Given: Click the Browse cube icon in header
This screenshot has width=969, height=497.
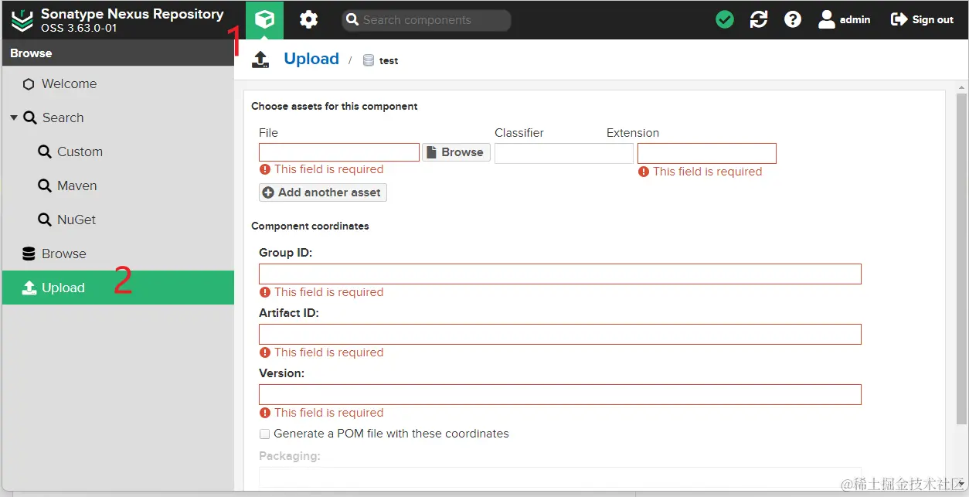Looking at the screenshot, I should [x=264, y=19].
